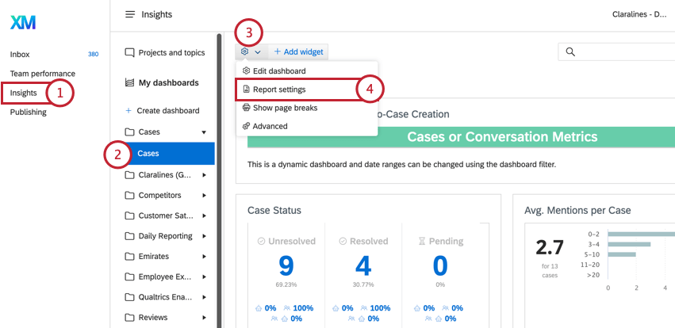
Task: Open Publishing page
Action: pos(29,113)
